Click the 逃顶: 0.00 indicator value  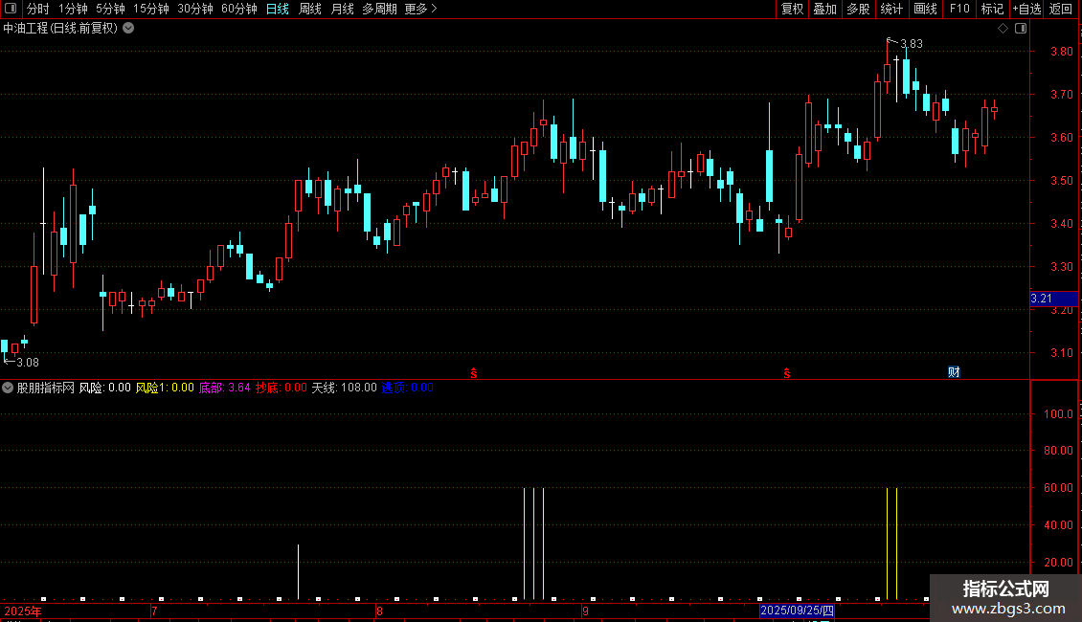(x=407, y=388)
